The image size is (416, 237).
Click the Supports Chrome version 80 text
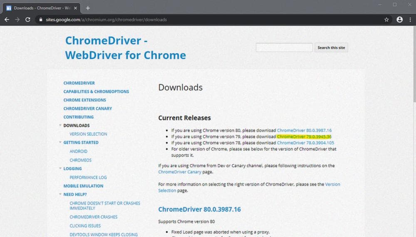tap(186, 221)
